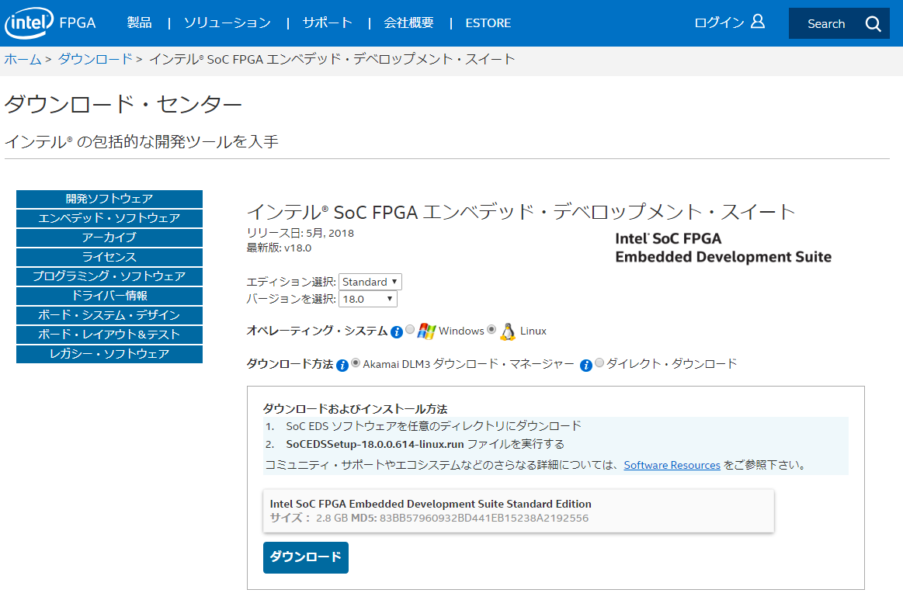Open the 会社概要 menu
Screen dimensions: 903x600
[408, 23]
